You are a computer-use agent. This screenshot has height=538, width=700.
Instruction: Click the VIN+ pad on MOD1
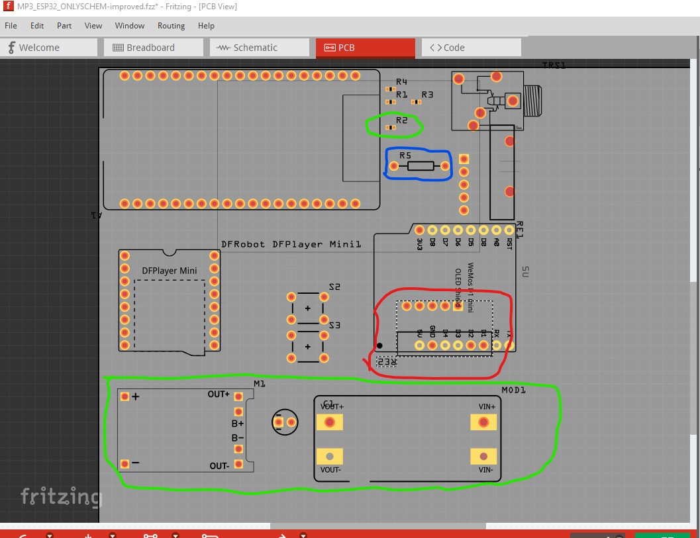(483, 422)
